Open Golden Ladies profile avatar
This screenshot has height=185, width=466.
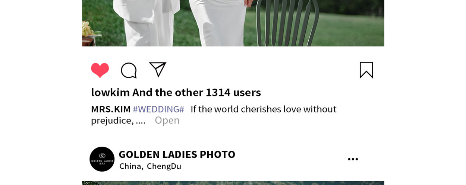click(102, 159)
